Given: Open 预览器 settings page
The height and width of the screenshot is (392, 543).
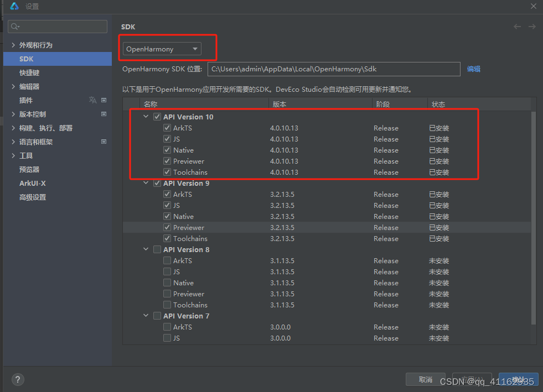Looking at the screenshot, I should 29,170.
